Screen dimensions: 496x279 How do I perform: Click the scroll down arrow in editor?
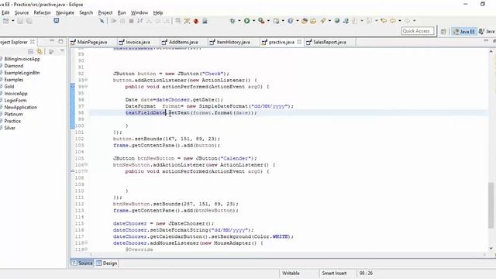[x=491, y=249]
